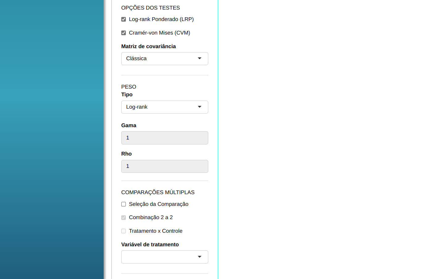Click the Tipo label text
This screenshot has height=279, width=435.
click(127, 94)
